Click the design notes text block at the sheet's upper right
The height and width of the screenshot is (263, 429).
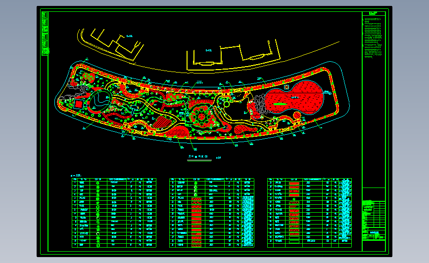[372, 38]
